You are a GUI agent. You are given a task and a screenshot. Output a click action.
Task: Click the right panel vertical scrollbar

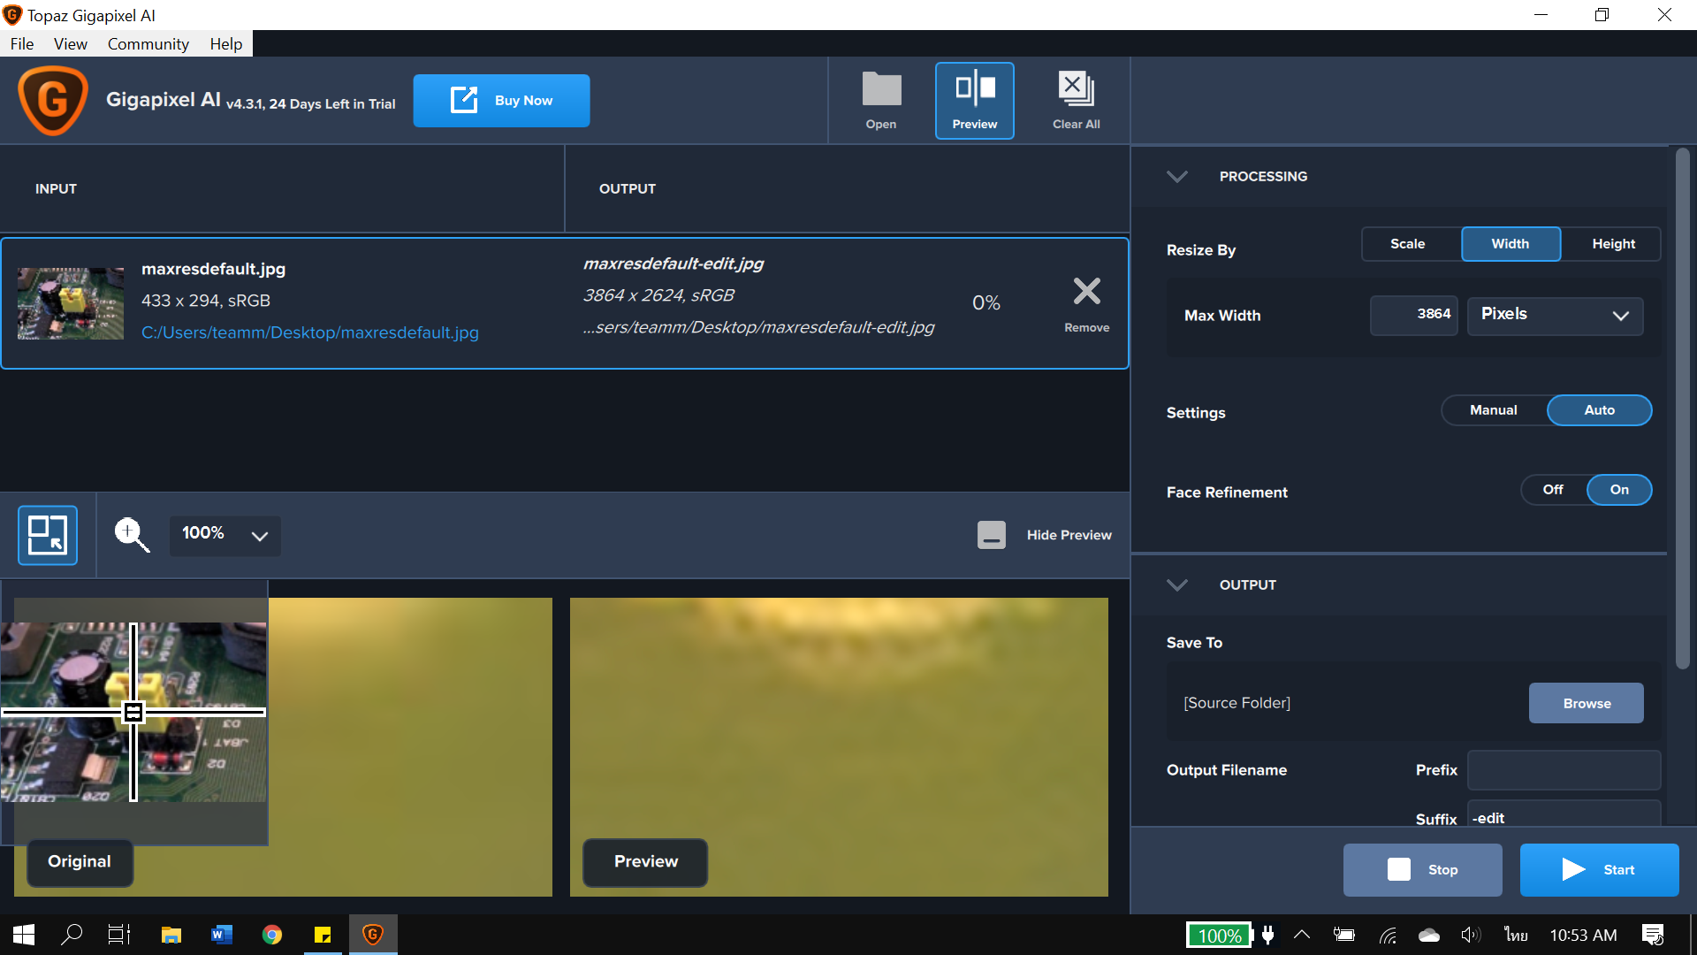(1682, 409)
